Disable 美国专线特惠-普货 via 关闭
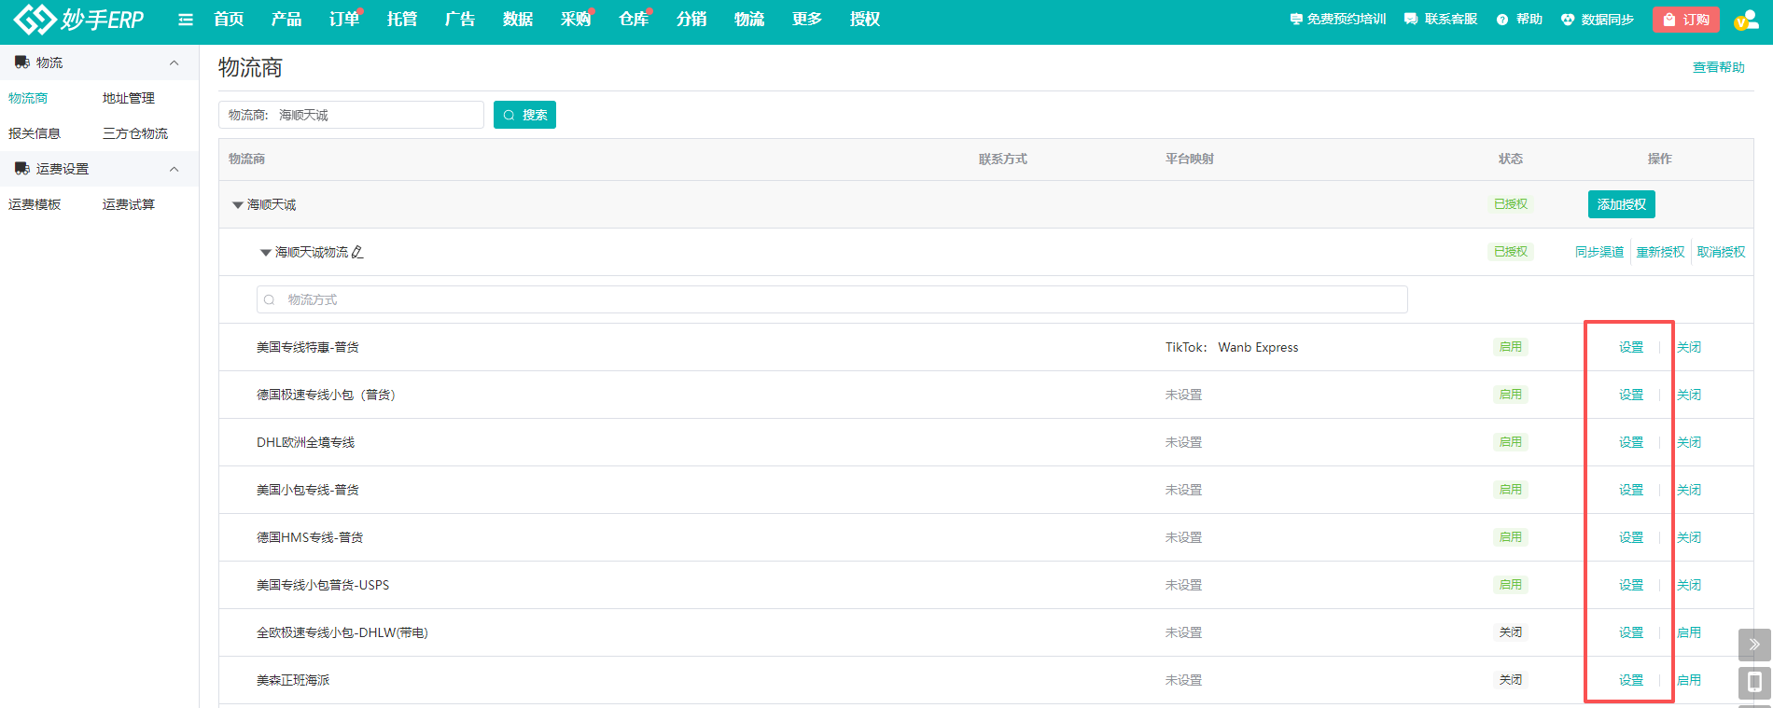Viewport: 1773px width, 708px height. coord(1688,347)
